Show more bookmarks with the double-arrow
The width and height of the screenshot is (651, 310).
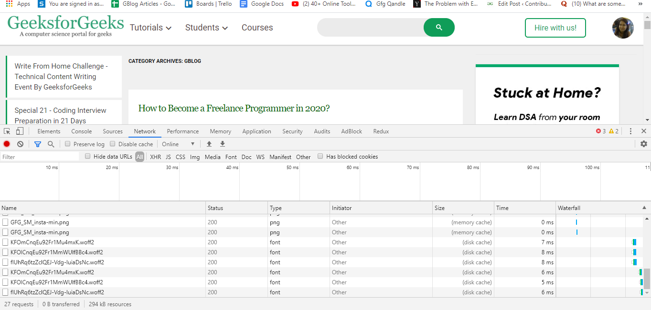640,4
